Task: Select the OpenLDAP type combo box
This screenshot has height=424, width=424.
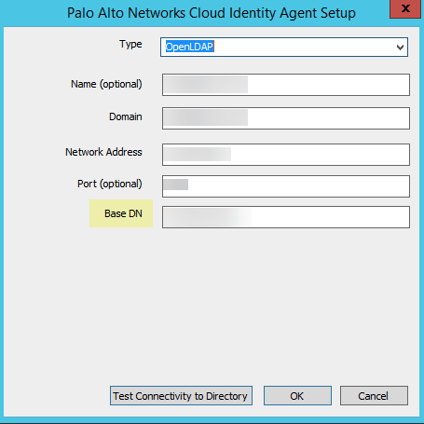Action: click(x=284, y=48)
